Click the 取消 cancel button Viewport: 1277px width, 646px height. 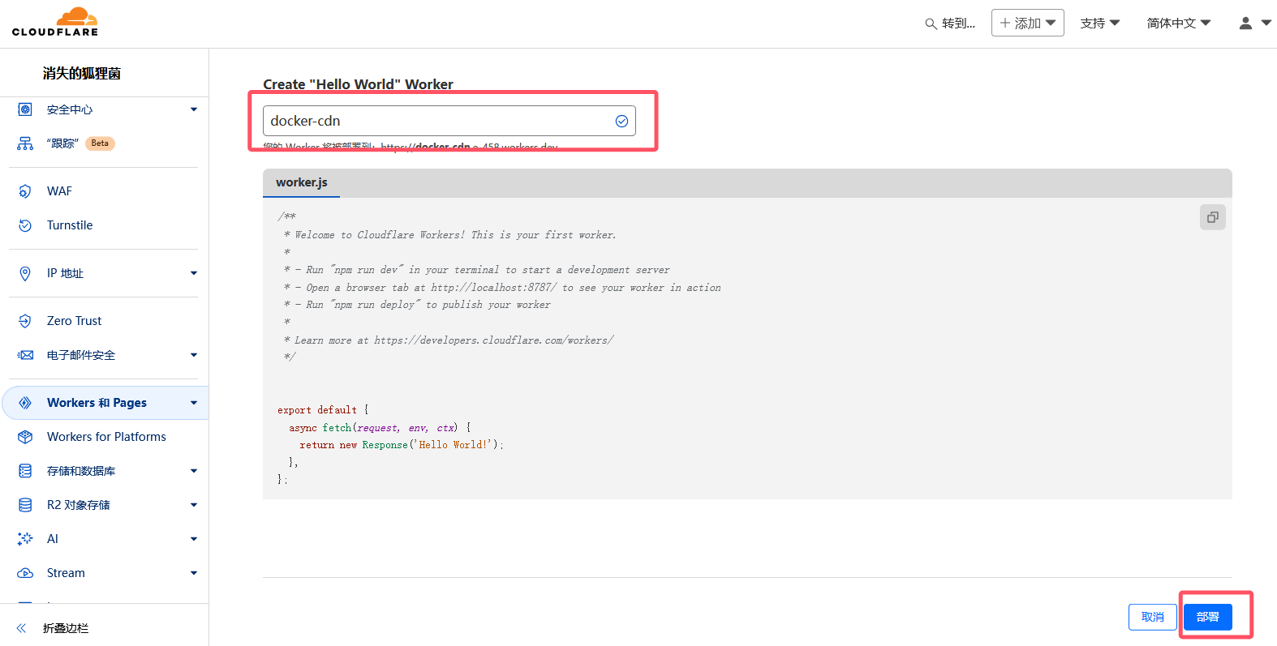click(x=1152, y=617)
